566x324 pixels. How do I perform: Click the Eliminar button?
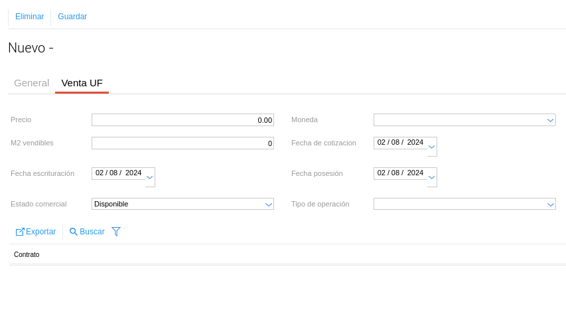click(x=29, y=17)
